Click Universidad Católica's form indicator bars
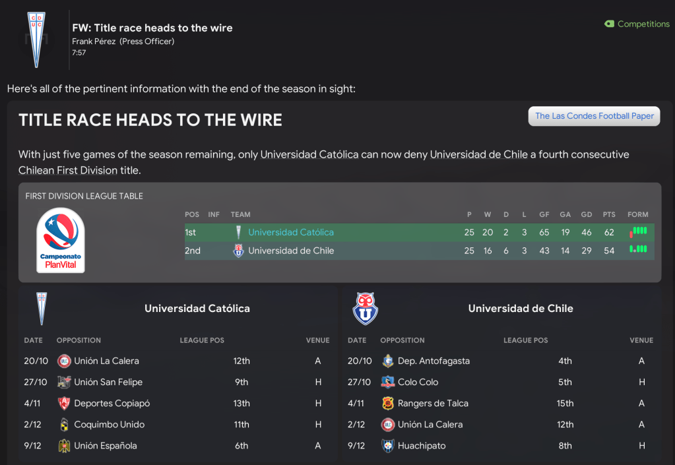This screenshot has width=675, height=465. [x=638, y=232]
